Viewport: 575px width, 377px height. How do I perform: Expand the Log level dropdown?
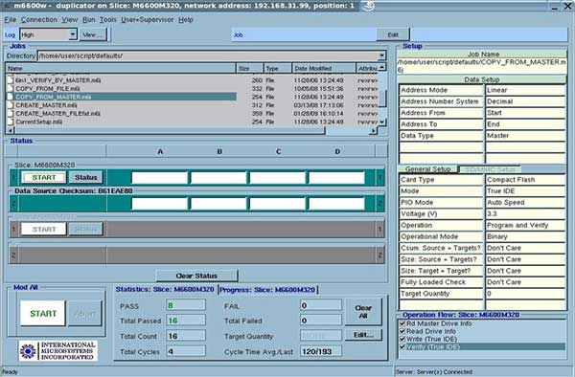click(73, 34)
